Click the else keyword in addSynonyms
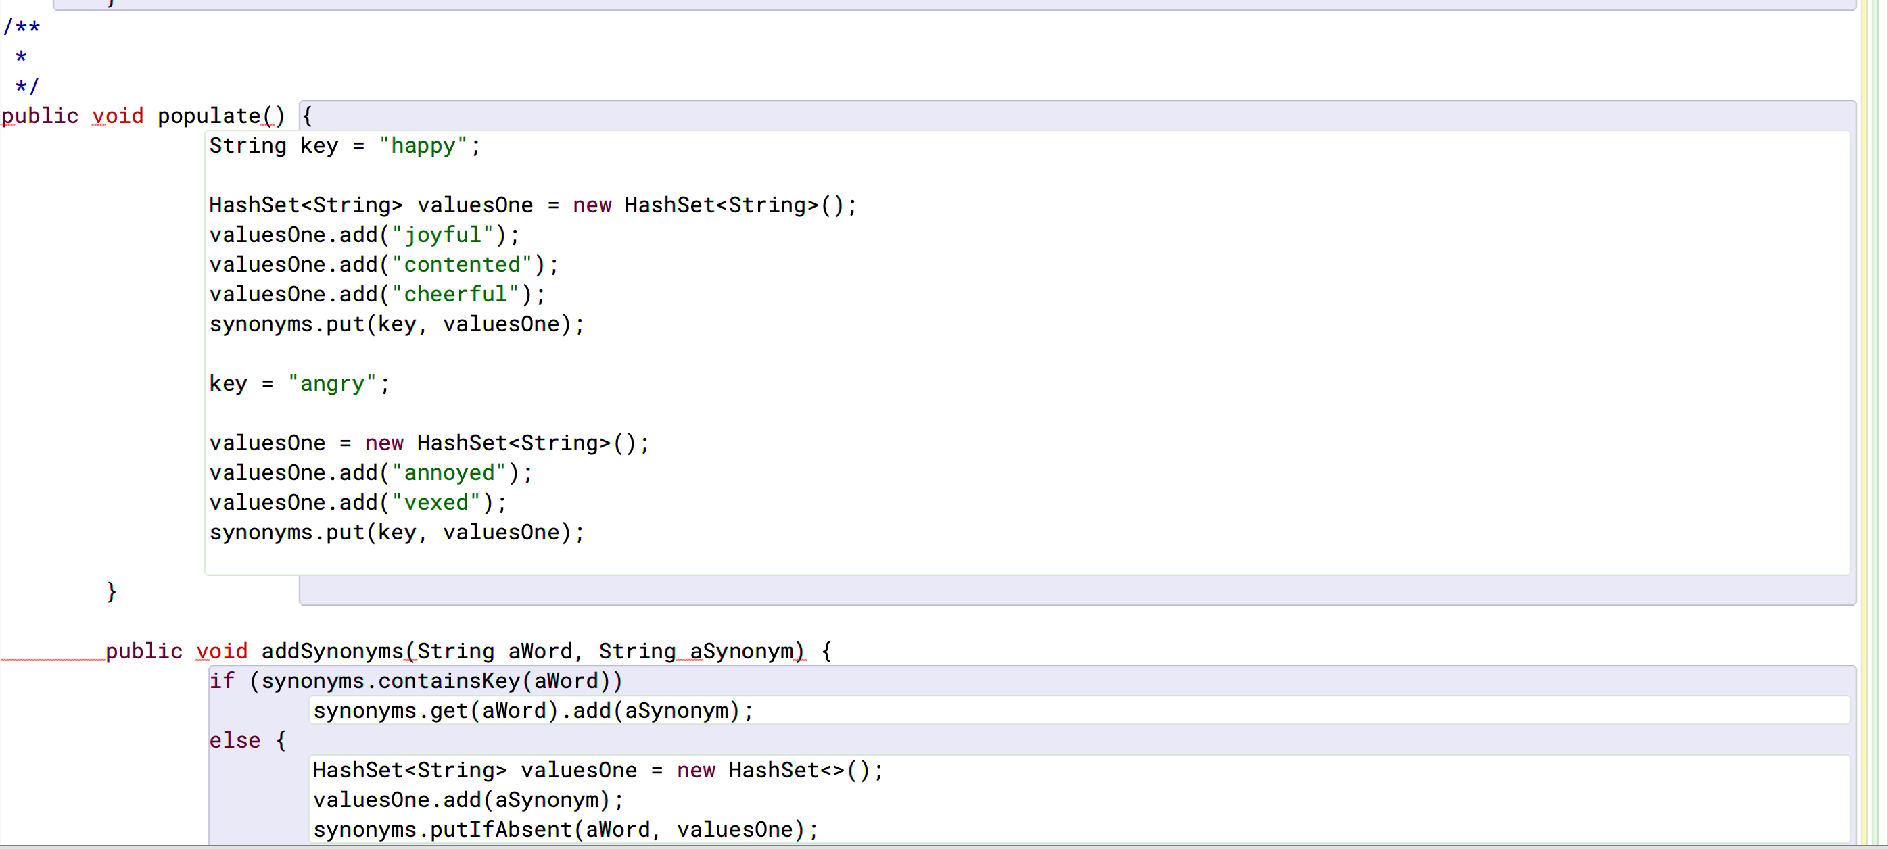Image resolution: width=1888 pixels, height=849 pixels. tap(235, 741)
